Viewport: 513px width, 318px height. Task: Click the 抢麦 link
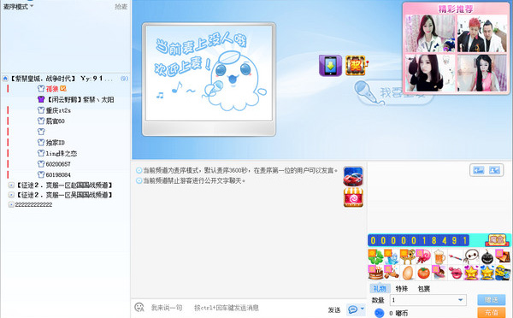pyautogui.click(x=121, y=7)
